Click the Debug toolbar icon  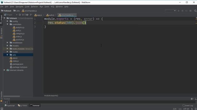pyautogui.click(x=183, y=11)
